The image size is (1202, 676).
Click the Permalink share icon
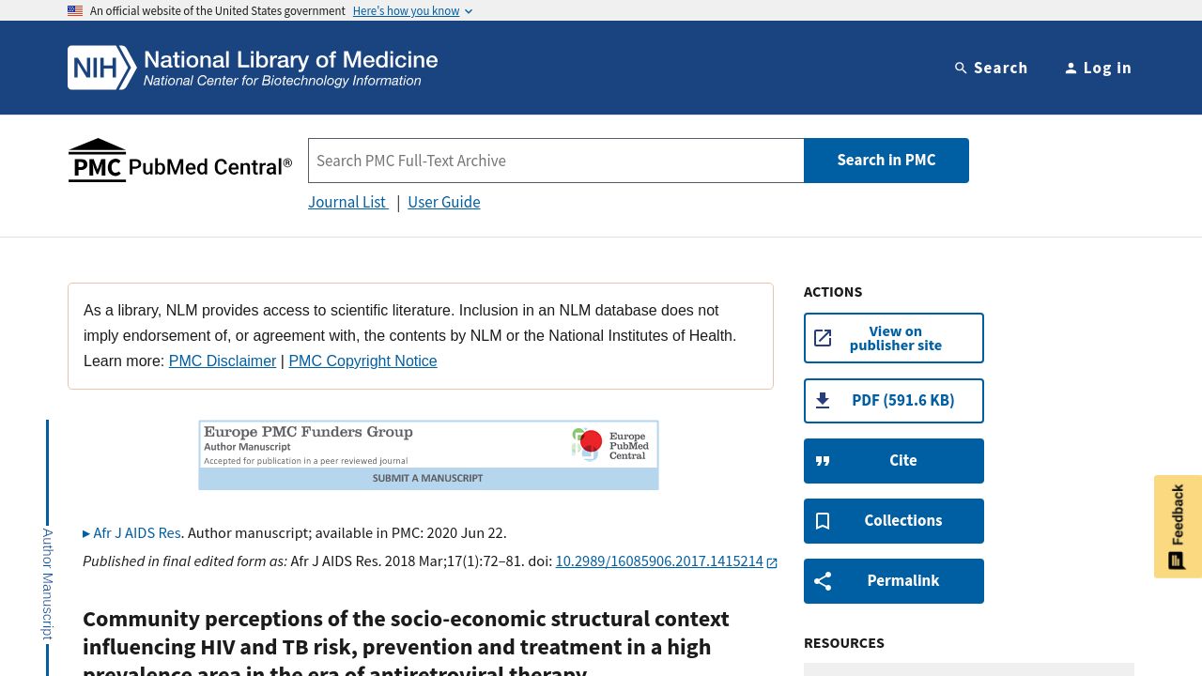823,581
